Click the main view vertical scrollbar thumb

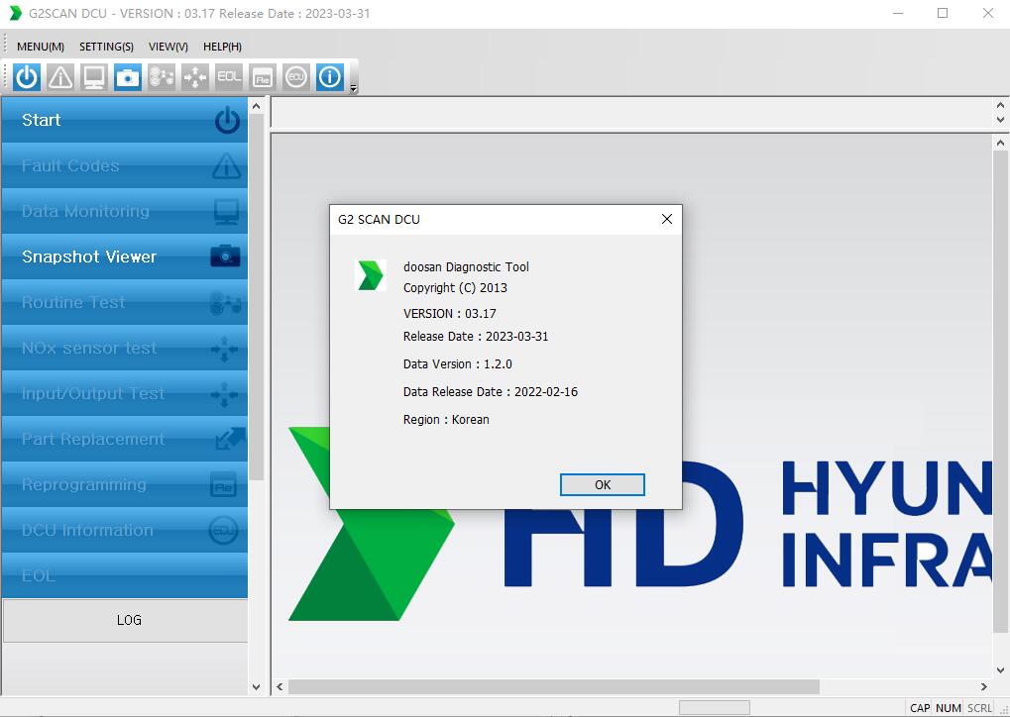point(1000,392)
